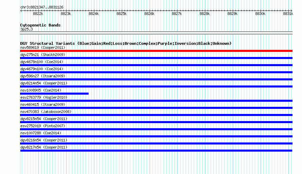Viewport: 302px width, 174px height.
Task: Open the esv2752019 (Pinto2007) label
Action: click(x=43, y=126)
